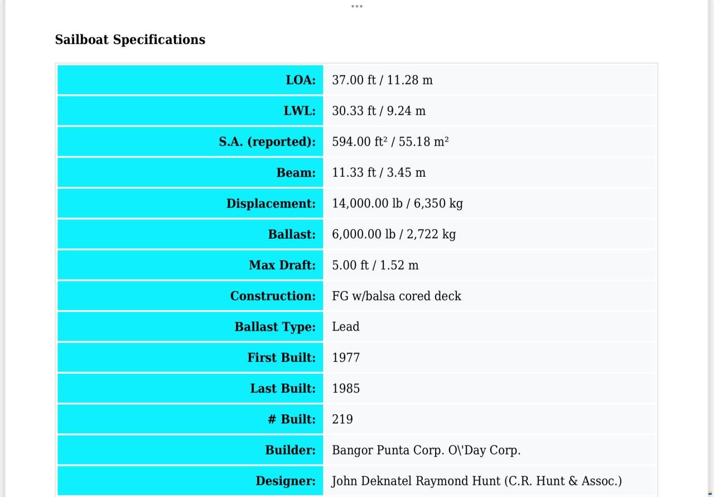714x497 pixels.
Task: Select the Ballast 6,000.00 lb value
Action: point(394,234)
